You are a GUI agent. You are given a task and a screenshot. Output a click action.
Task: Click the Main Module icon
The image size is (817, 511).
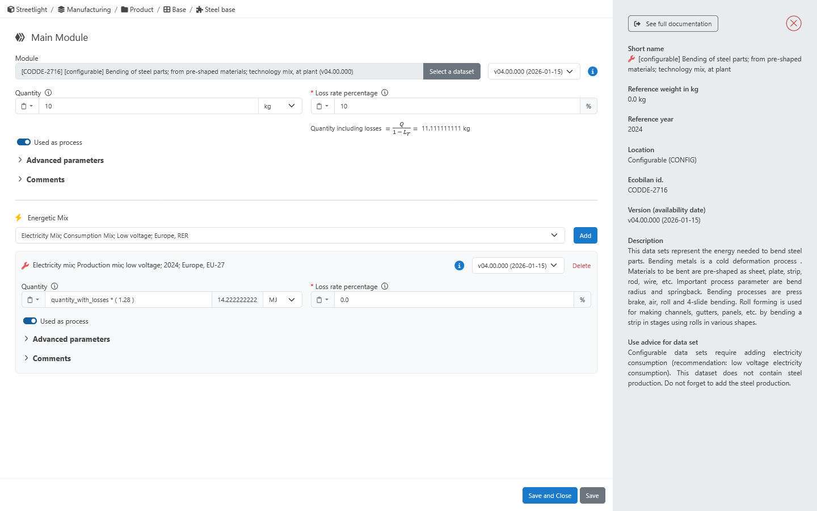(x=20, y=37)
